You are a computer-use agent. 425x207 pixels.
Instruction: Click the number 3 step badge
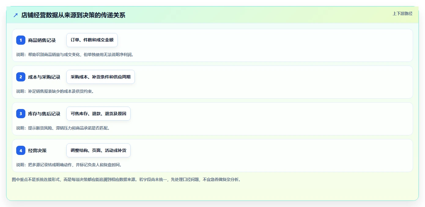(21, 114)
